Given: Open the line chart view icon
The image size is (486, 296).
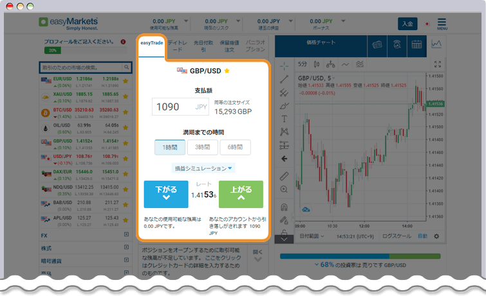Looking at the screenshot, I should [x=436, y=44].
